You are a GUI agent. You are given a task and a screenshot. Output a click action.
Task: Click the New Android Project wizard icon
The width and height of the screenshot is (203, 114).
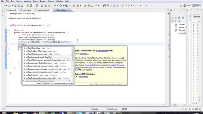[42, 6]
